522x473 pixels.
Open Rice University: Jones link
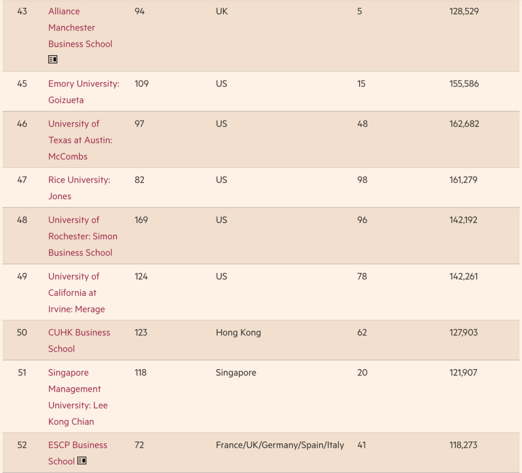tap(79, 188)
